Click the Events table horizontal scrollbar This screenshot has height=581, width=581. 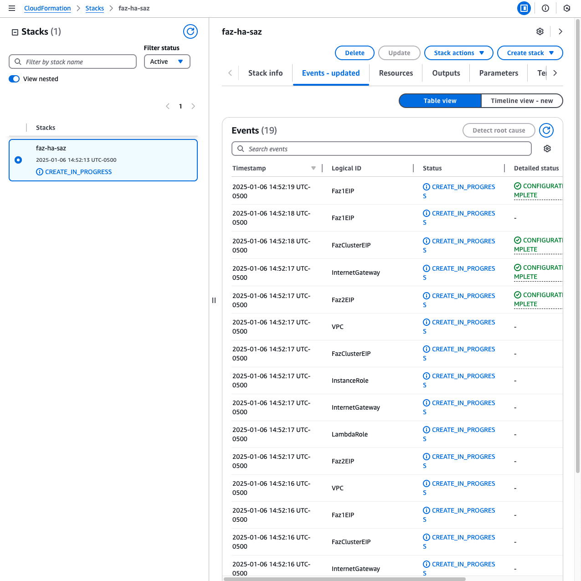tap(344, 579)
